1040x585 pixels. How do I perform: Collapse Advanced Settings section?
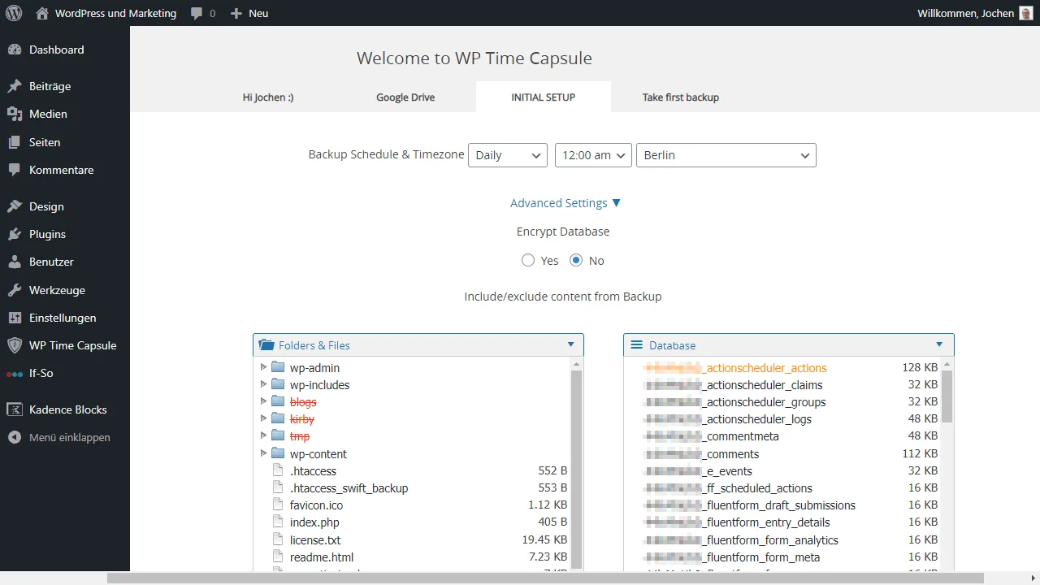pyautogui.click(x=565, y=203)
